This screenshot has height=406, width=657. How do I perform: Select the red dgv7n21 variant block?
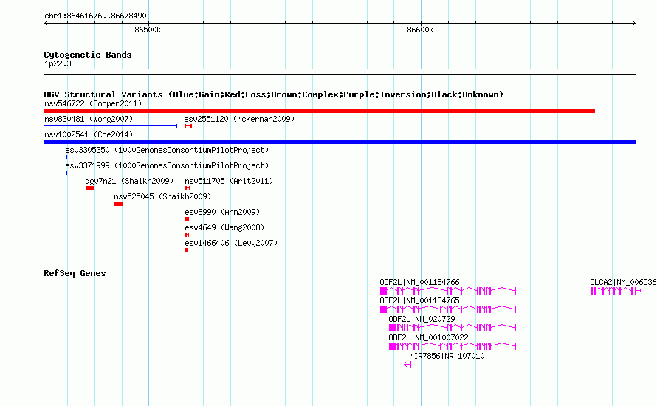pos(90,188)
